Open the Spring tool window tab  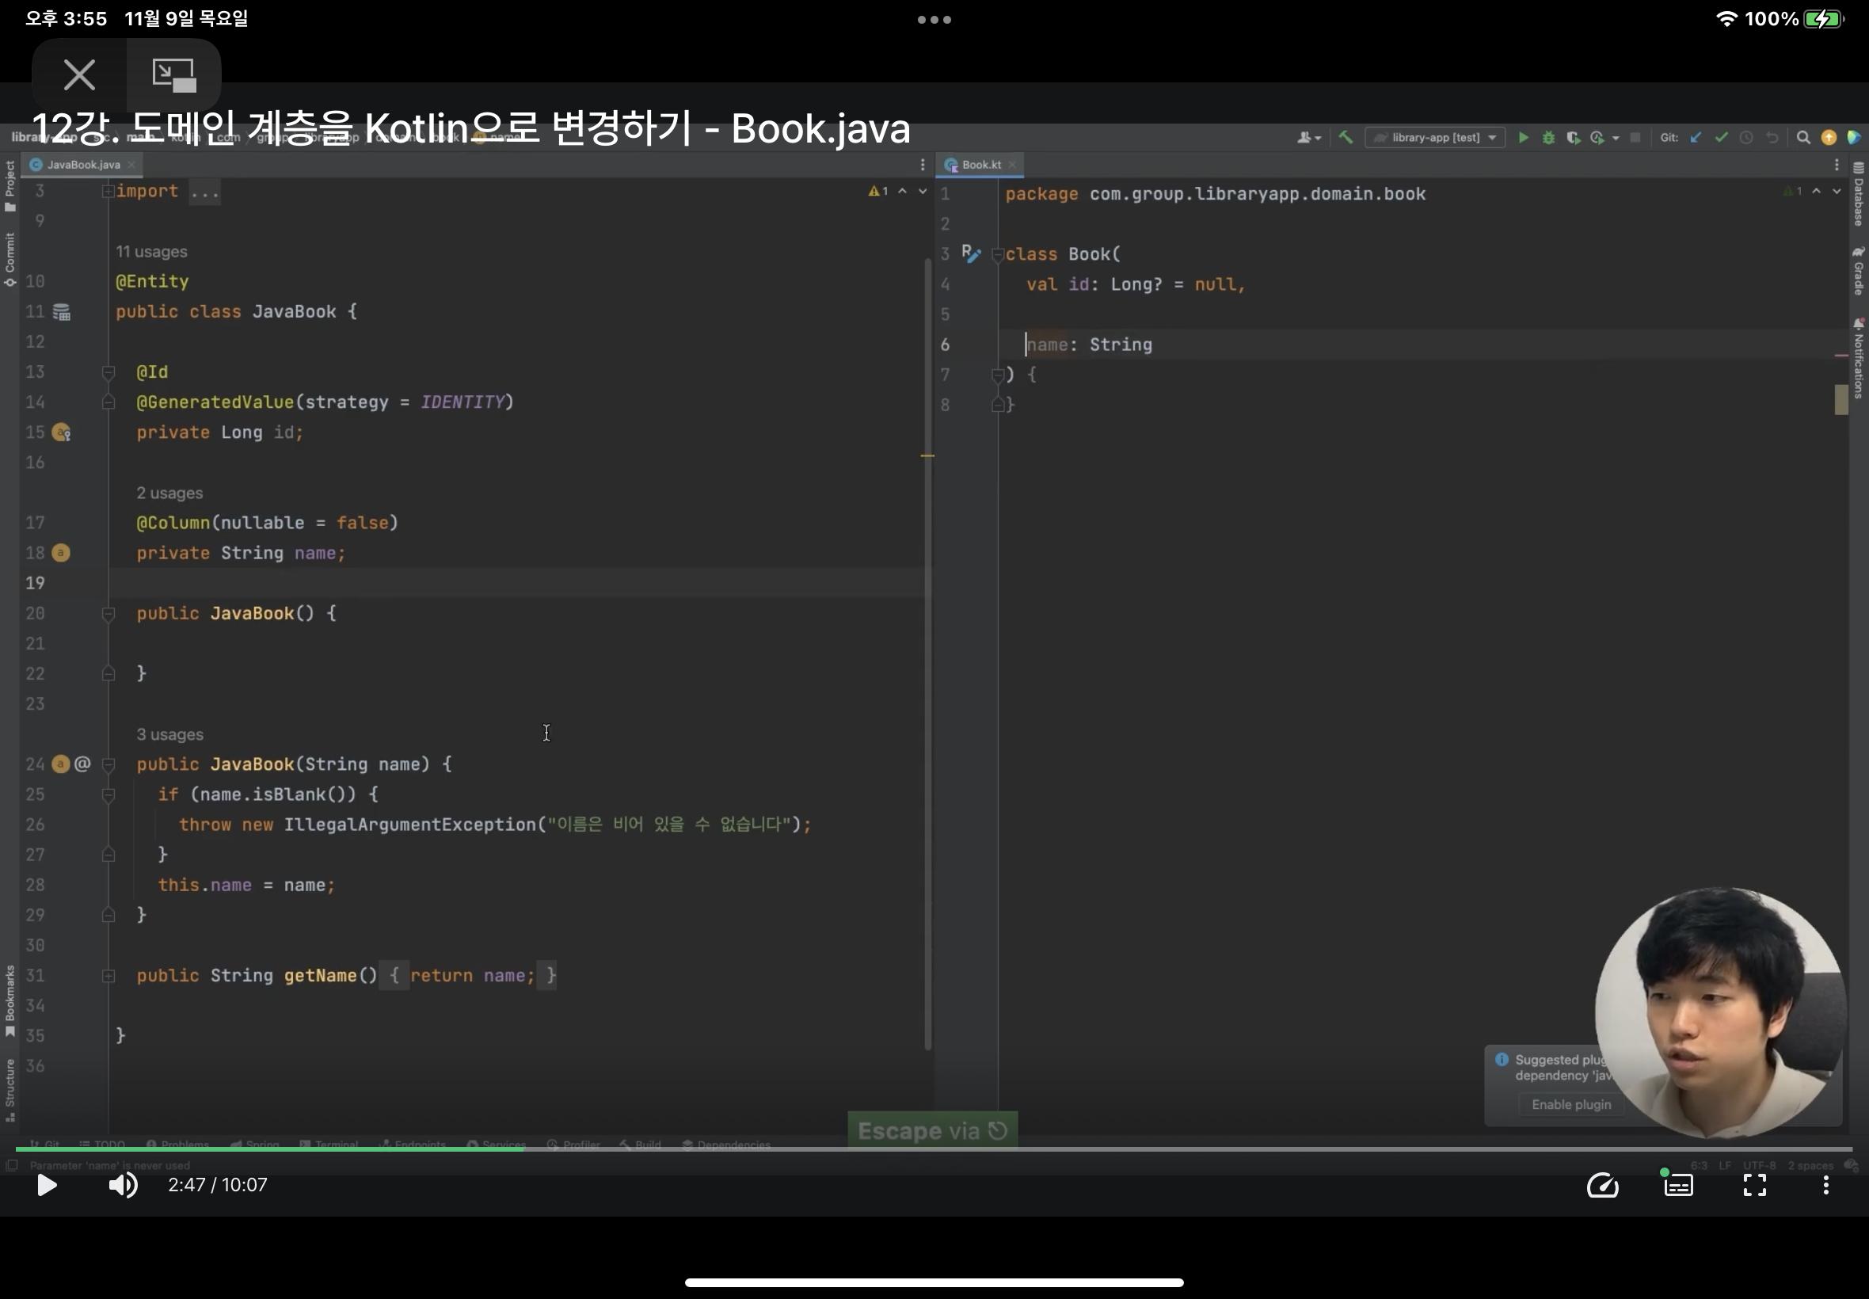pyautogui.click(x=255, y=1145)
